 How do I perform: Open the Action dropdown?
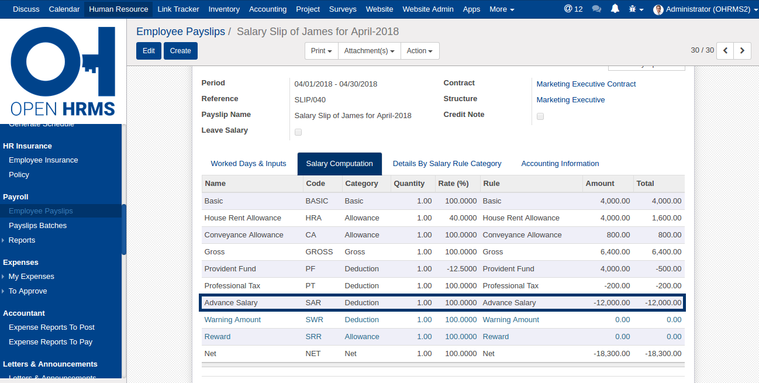(419, 51)
